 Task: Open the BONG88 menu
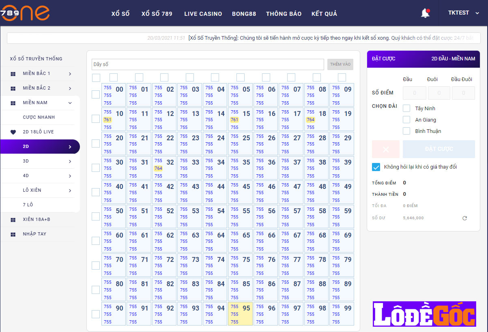pos(244,14)
